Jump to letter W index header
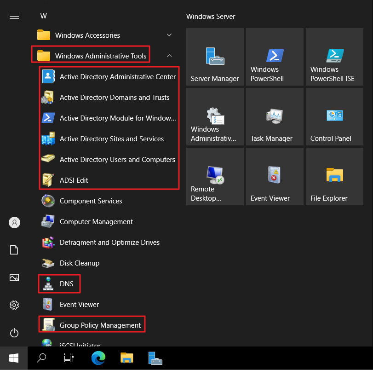 pos(44,16)
